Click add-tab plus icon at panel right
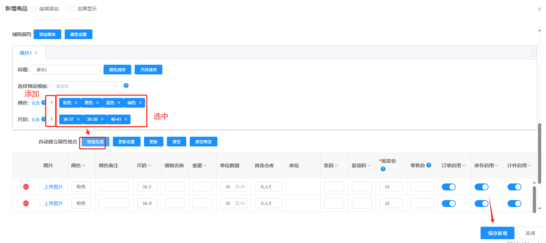The image size is (546, 243). (533, 53)
